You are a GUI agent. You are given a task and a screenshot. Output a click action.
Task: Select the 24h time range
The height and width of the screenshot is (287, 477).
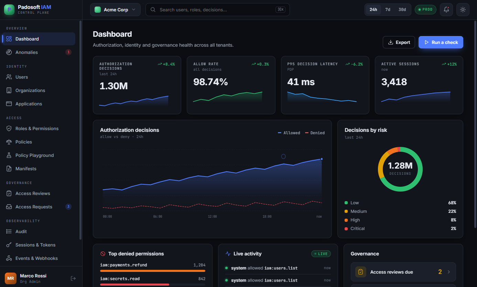[373, 10]
